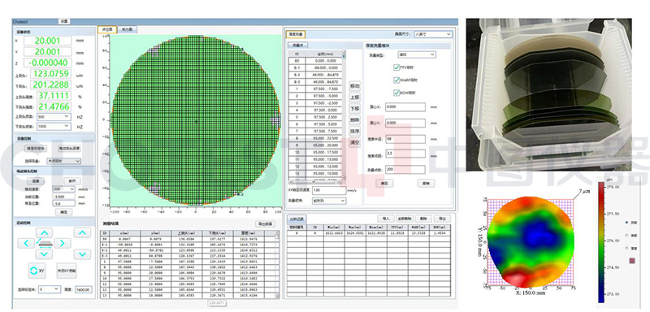Open the 选择吸盘 dropdown
The image size is (650, 312).
[x=63, y=161]
